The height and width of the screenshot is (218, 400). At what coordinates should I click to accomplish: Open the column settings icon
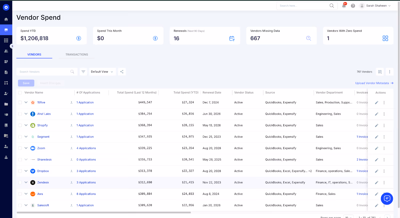(x=380, y=72)
